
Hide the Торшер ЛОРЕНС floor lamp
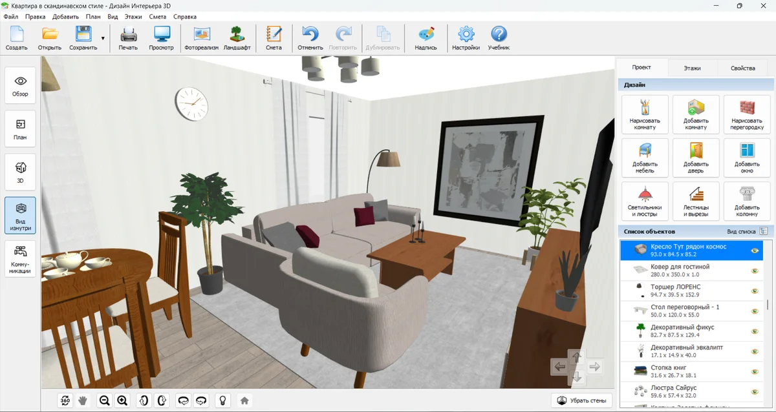point(755,291)
